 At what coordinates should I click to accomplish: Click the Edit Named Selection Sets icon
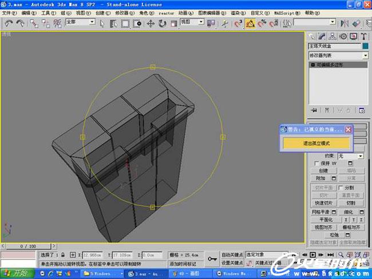pos(287,23)
